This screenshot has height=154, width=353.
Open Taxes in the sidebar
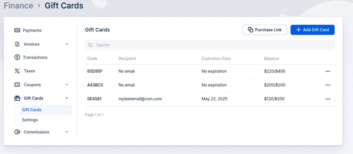click(x=30, y=71)
